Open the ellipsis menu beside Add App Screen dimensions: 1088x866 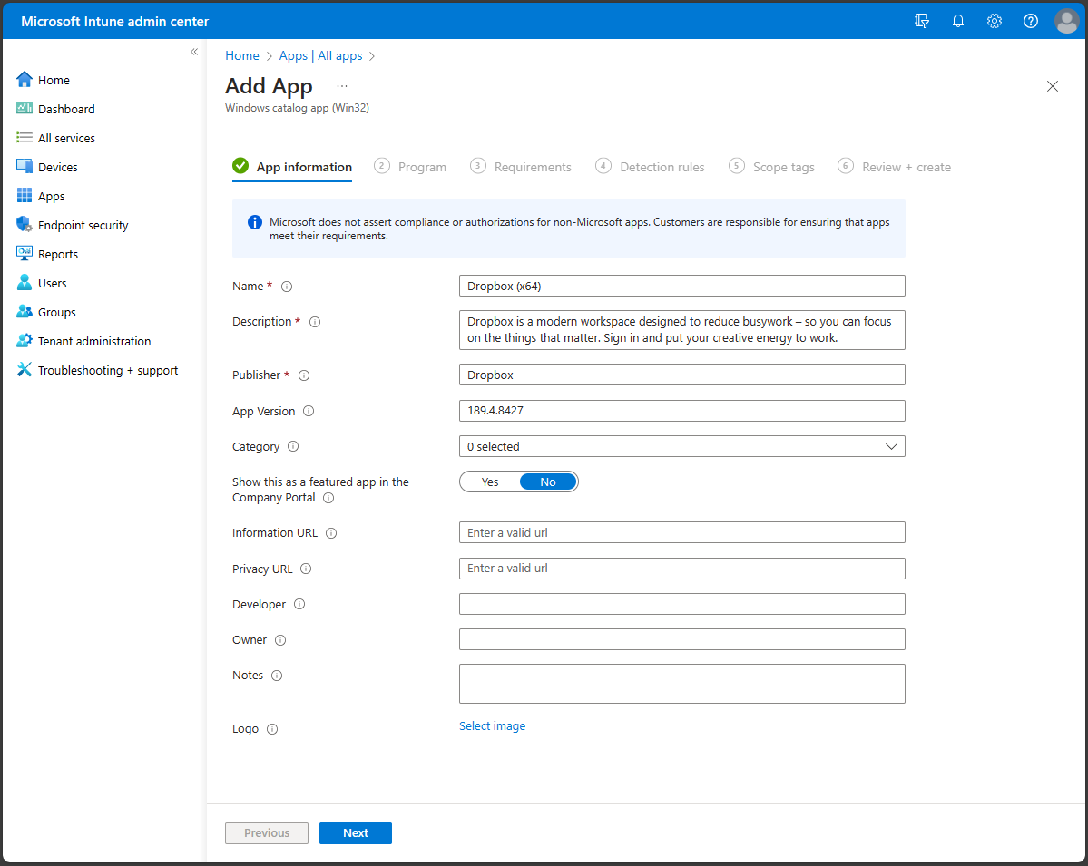342,86
